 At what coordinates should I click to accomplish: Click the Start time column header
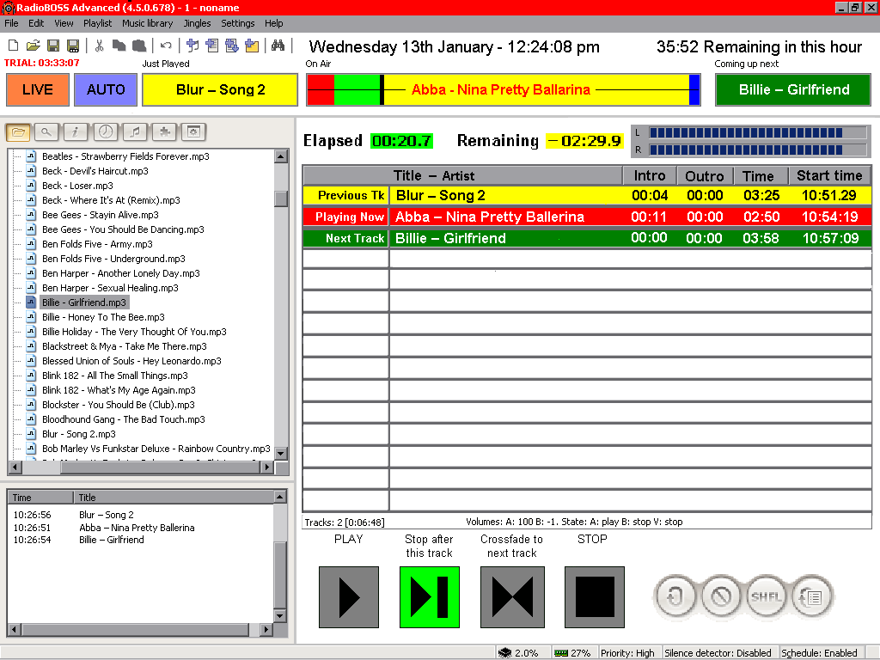[829, 175]
